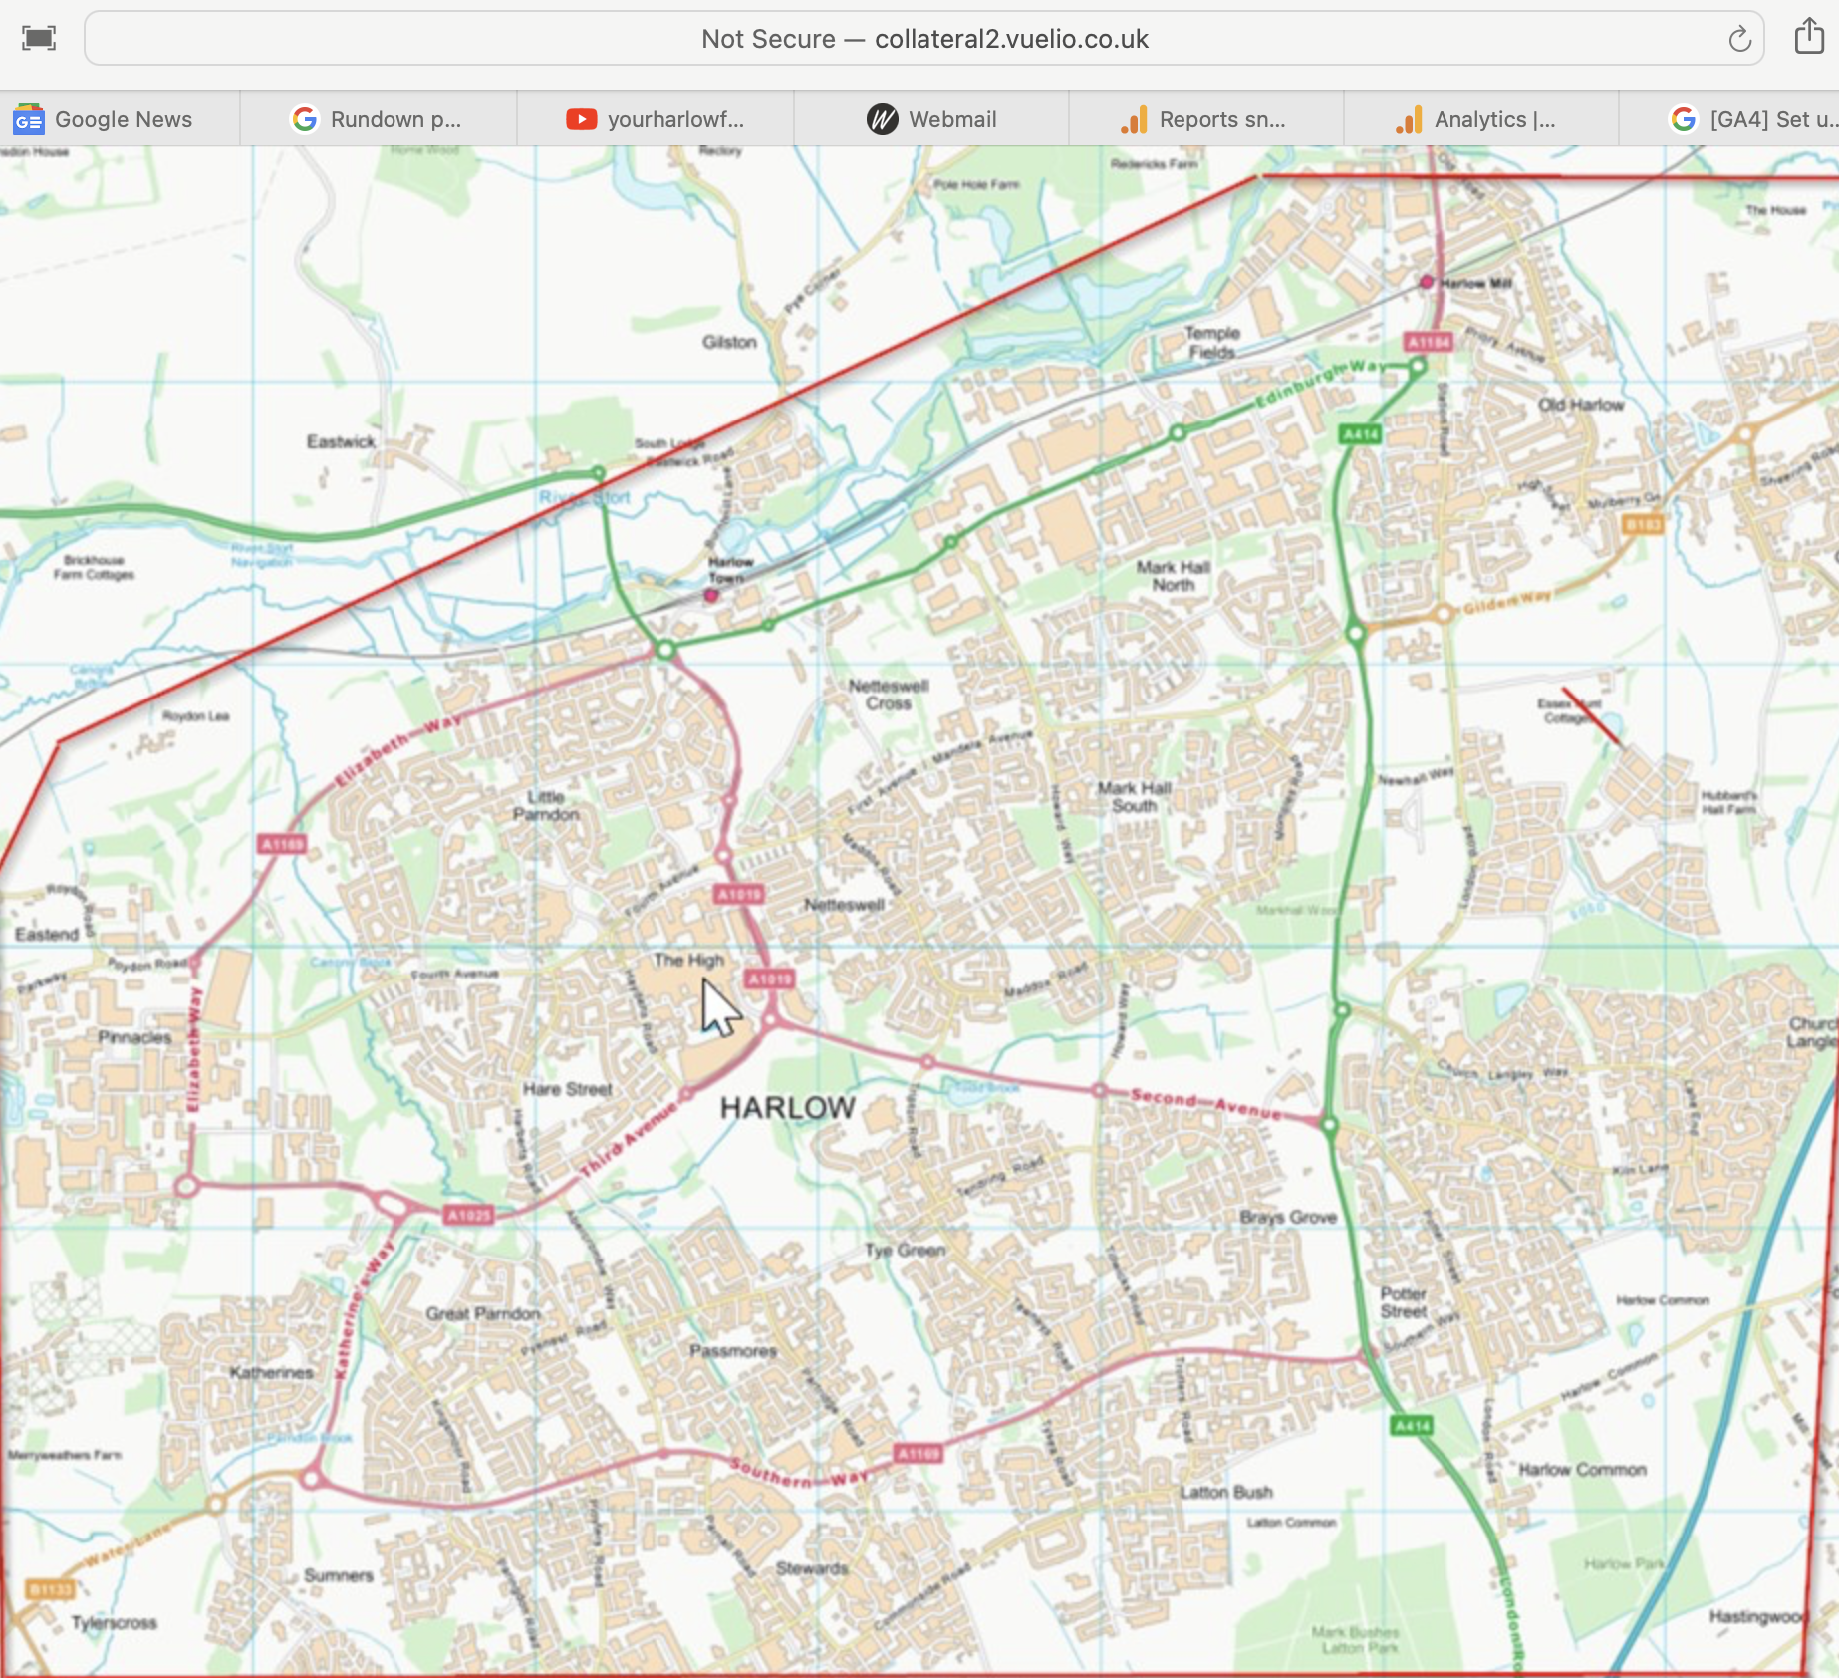The image size is (1839, 1678).
Task: Select the Brays Grove label
Action: tap(1288, 1217)
